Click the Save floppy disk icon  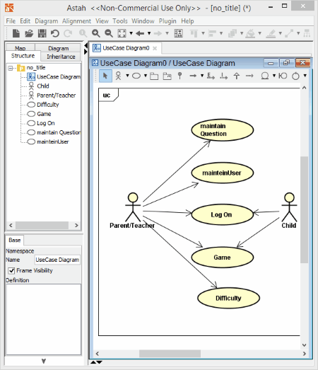tap(42, 33)
